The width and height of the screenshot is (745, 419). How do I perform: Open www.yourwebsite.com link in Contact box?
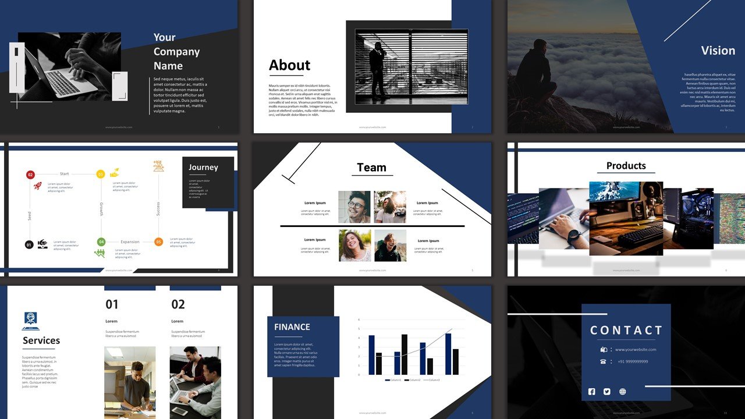[635, 350]
